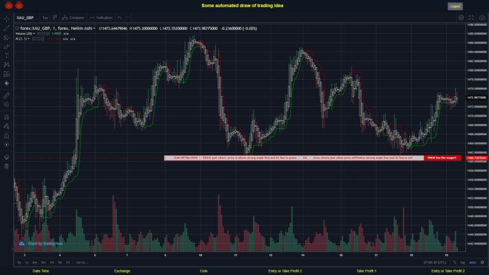489x275 pixels.
Task: Collapse the forex:XAU_GBP legend checkbox
Action: [17, 29]
